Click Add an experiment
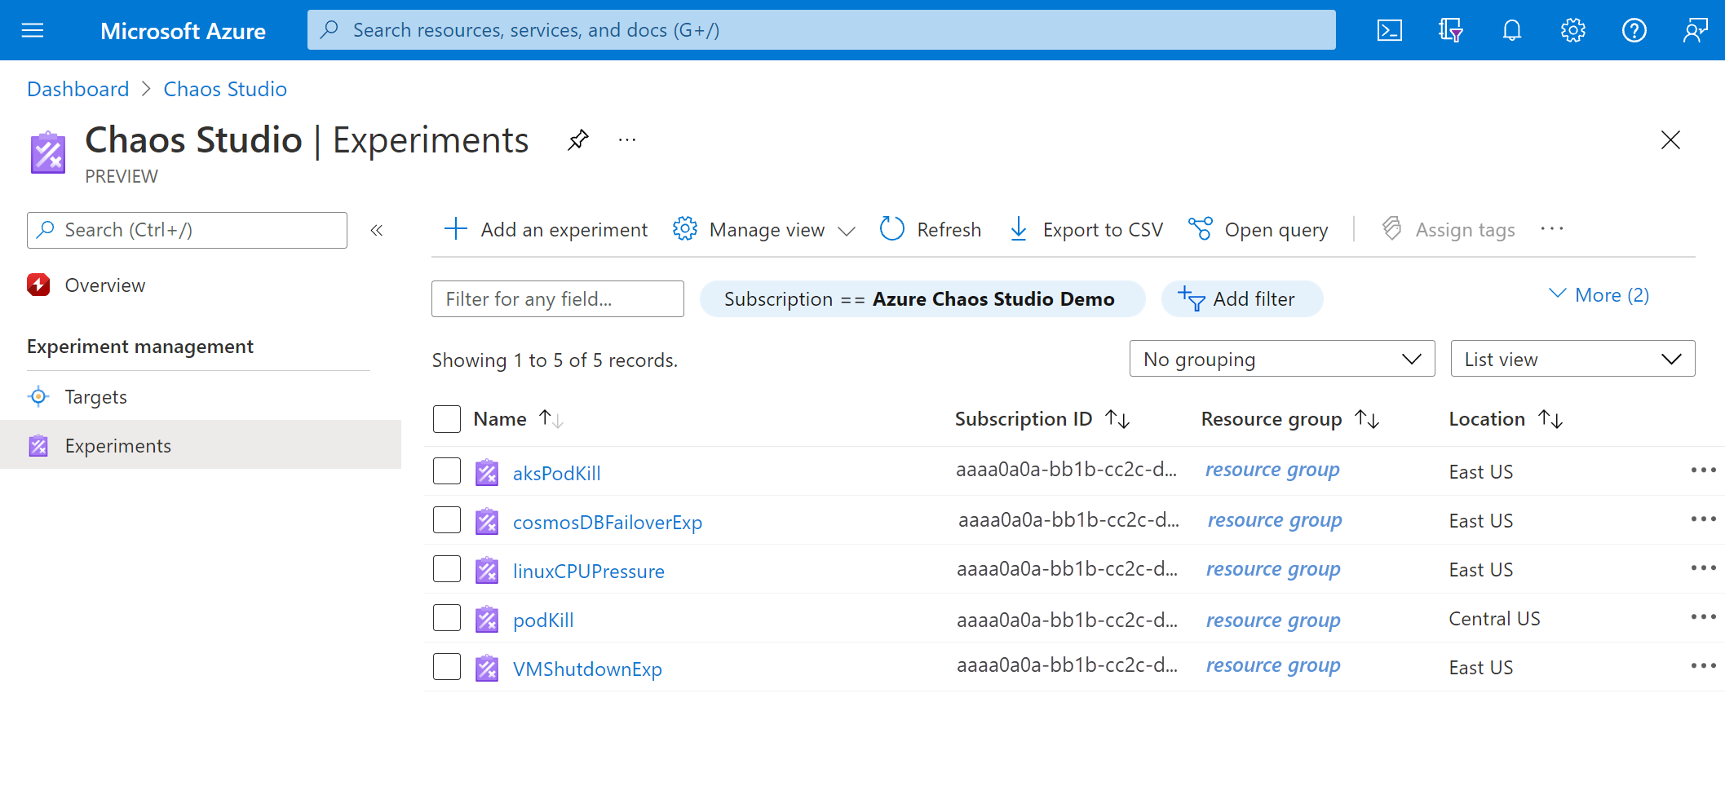1725x786 pixels. point(545,229)
